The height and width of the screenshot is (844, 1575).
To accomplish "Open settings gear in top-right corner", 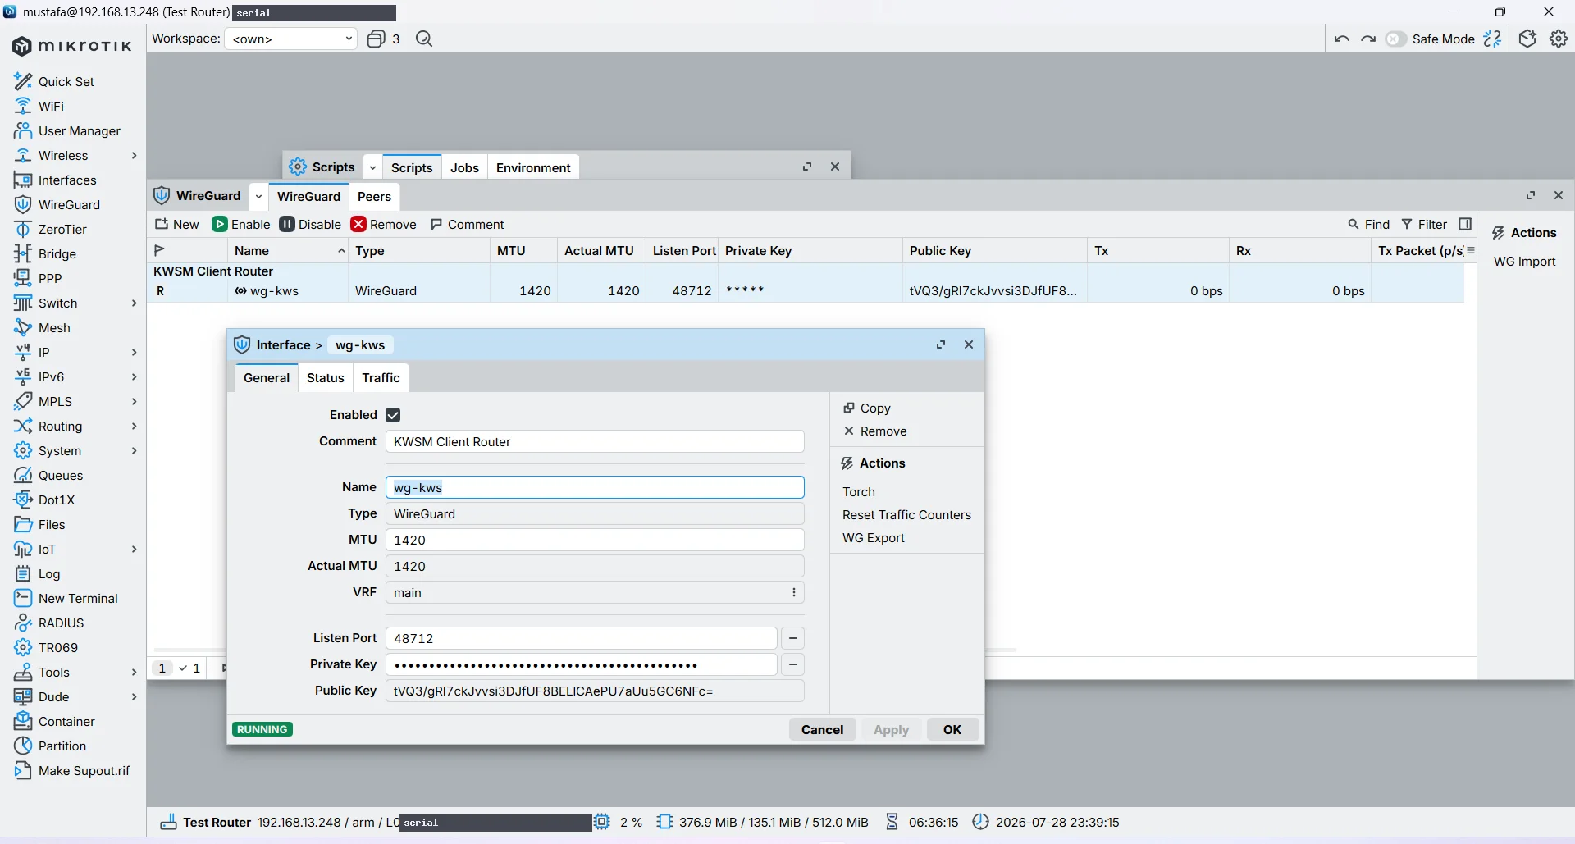I will click(1559, 39).
